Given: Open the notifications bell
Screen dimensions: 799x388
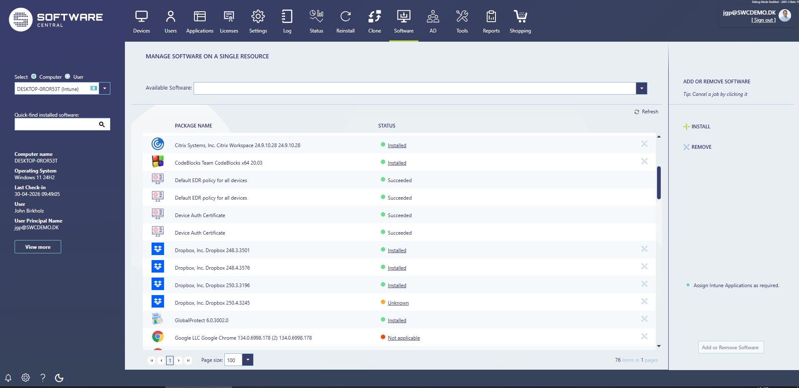Looking at the screenshot, I should [8, 378].
